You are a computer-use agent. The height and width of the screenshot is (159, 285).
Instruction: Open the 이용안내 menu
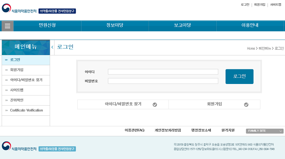click(x=250, y=25)
